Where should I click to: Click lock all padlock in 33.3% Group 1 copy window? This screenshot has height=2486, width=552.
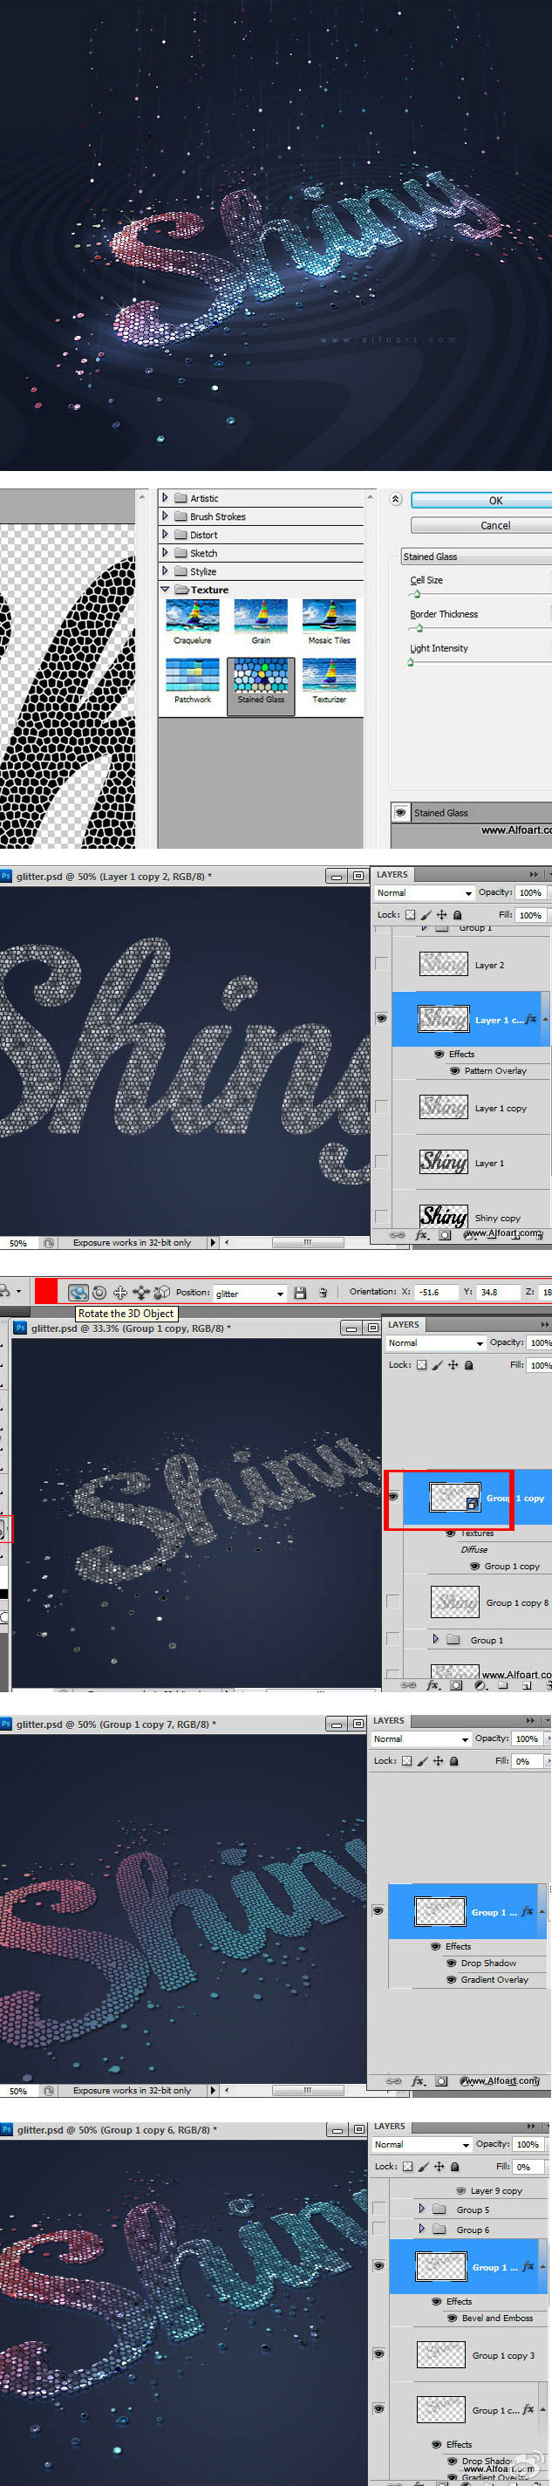469,1364
